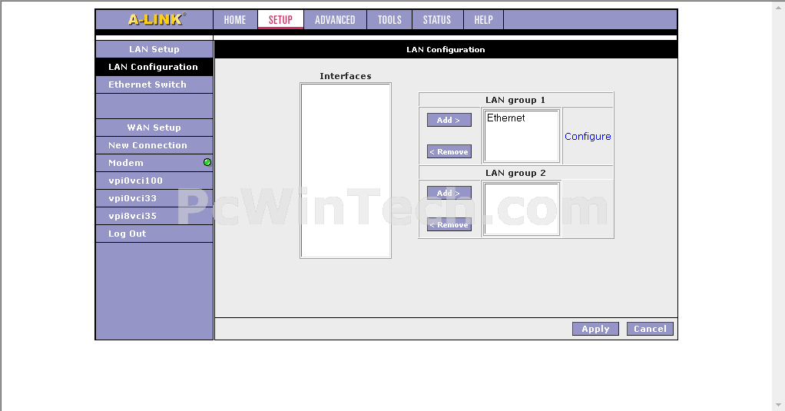Click the A-LINK logo
Screen dimensions: 785x411
pyautogui.click(x=157, y=19)
